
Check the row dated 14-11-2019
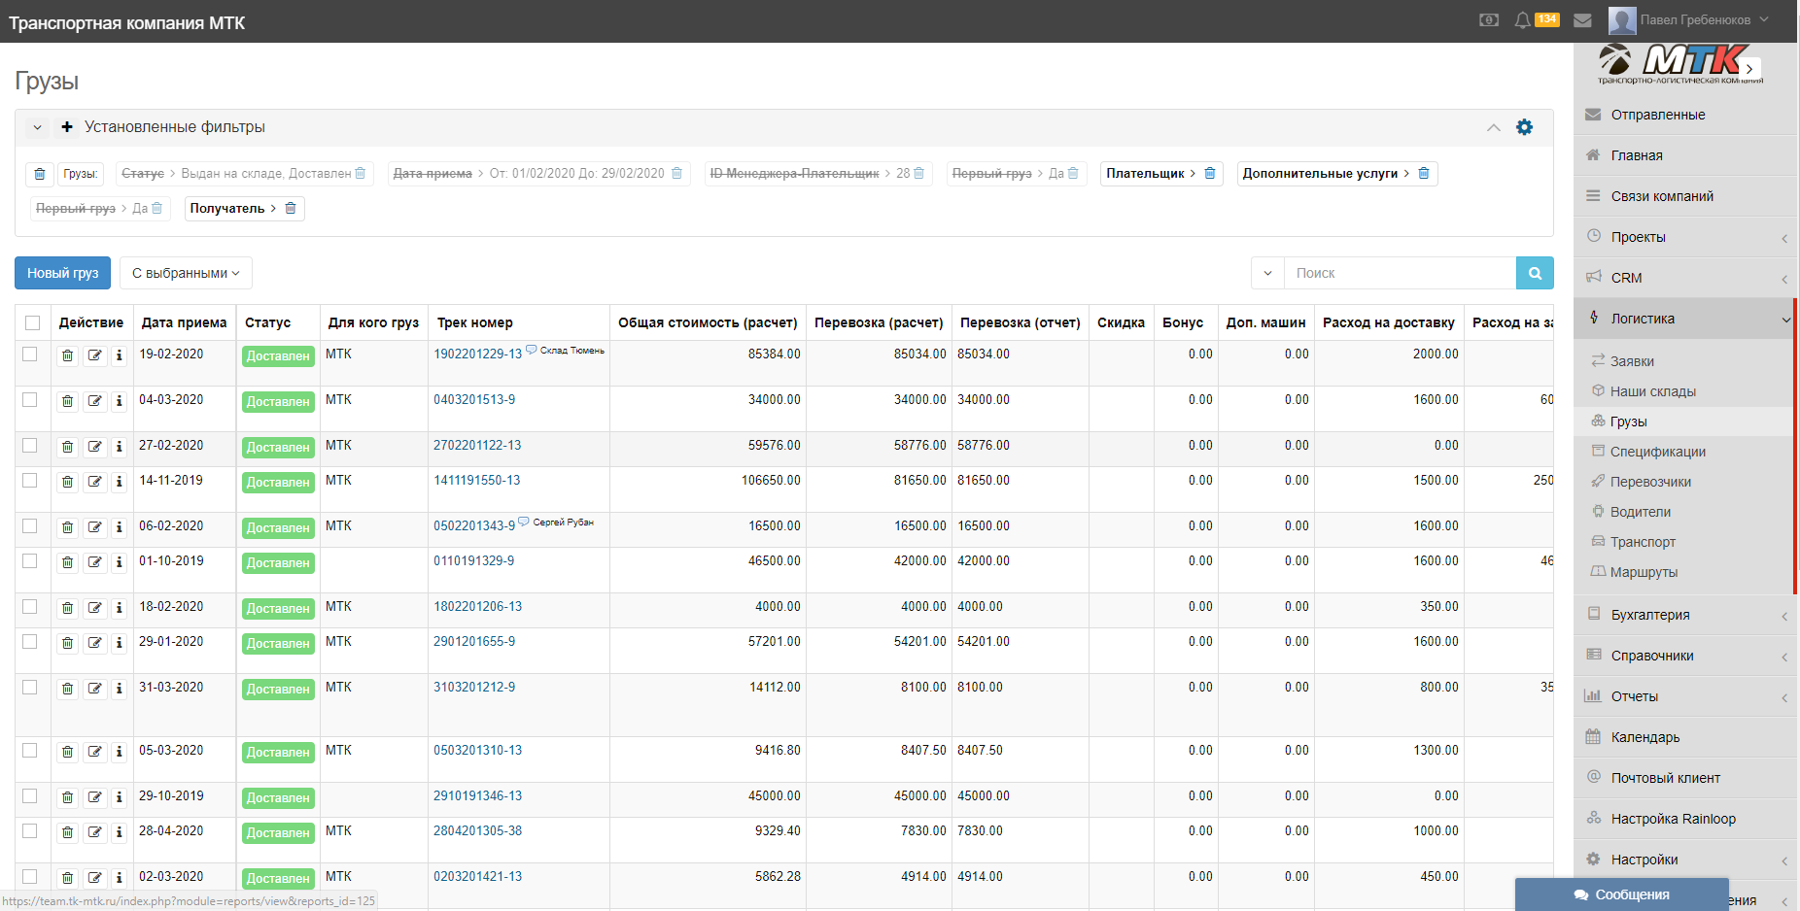coord(30,481)
